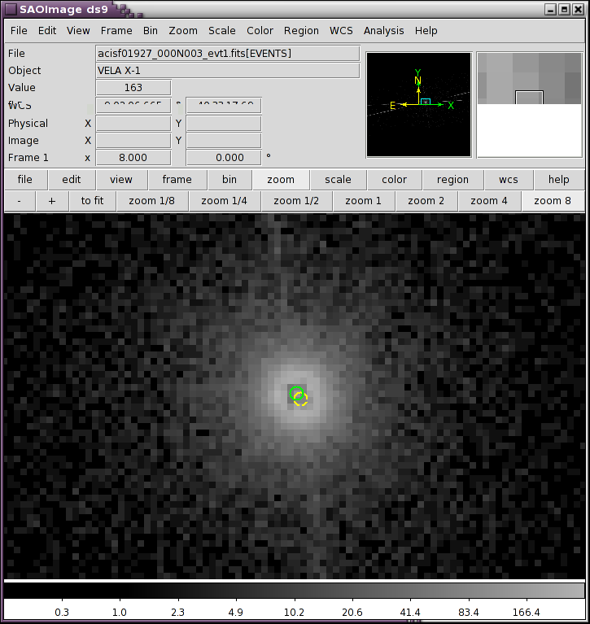Click the minus zoom out button
Viewport: 590px width, 624px height.
coord(20,201)
